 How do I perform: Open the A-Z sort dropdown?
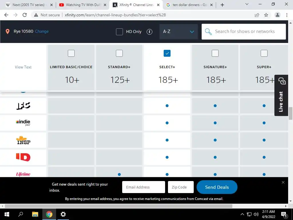click(179, 32)
